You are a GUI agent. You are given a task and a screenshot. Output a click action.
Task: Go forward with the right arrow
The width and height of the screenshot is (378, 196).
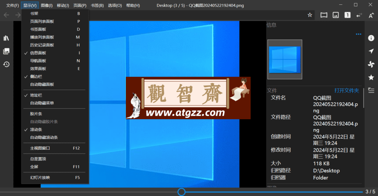click(x=18, y=15)
